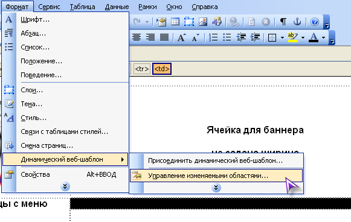The height and width of the screenshot is (222, 351).
Task: Apply yellow highlight color
Action: [293, 37]
